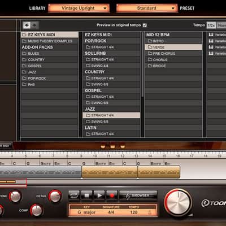This screenshot has width=226, height=226.
Task: Click the forward arrow in the MIDI browser
Action: (x=34, y=25)
